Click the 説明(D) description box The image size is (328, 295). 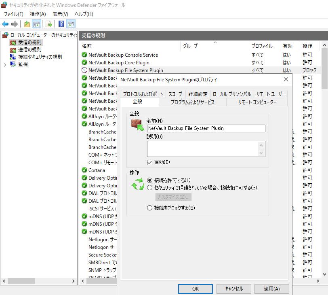coord(206,149)
